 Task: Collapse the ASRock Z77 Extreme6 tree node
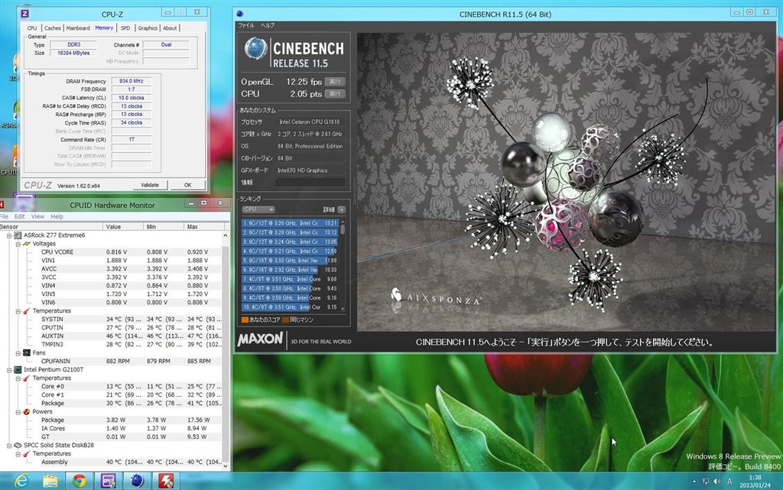click(10, 235)
